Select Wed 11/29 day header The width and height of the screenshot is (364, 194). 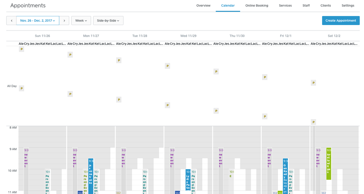tap(188, 36)
